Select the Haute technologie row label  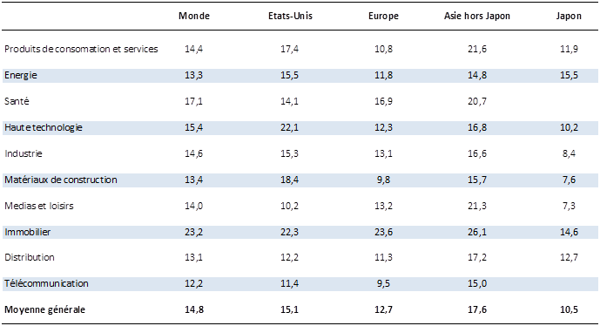[44, 127]
